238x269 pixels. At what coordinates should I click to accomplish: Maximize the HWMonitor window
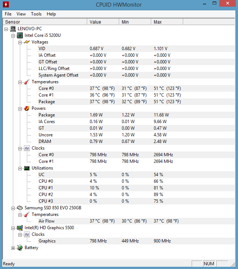(x=214, y=3)
